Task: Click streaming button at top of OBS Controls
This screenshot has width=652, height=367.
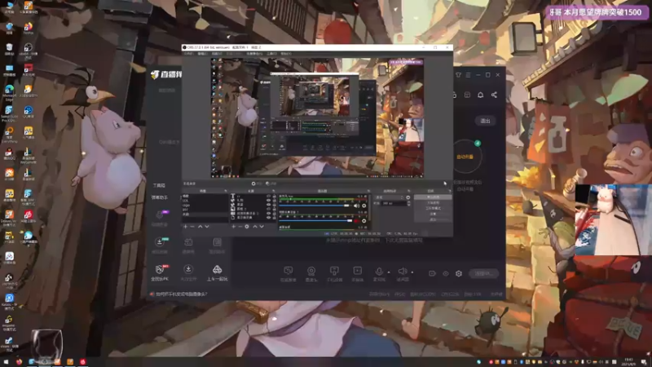Action: (x=433, y=197)
